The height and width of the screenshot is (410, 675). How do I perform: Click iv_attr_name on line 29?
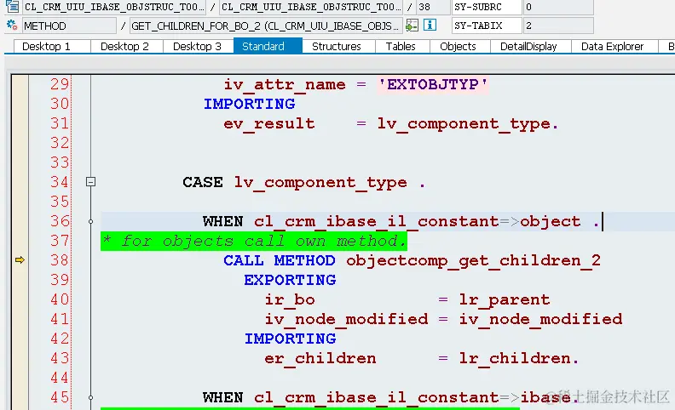click(285, 85)
